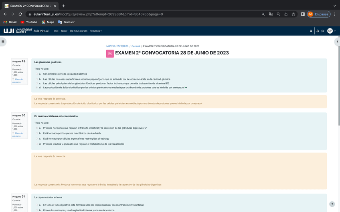The width and height of the screenshot is (340, 212).
Task: Open the YouTube bookmark
Action: click(x=29, y=22)
